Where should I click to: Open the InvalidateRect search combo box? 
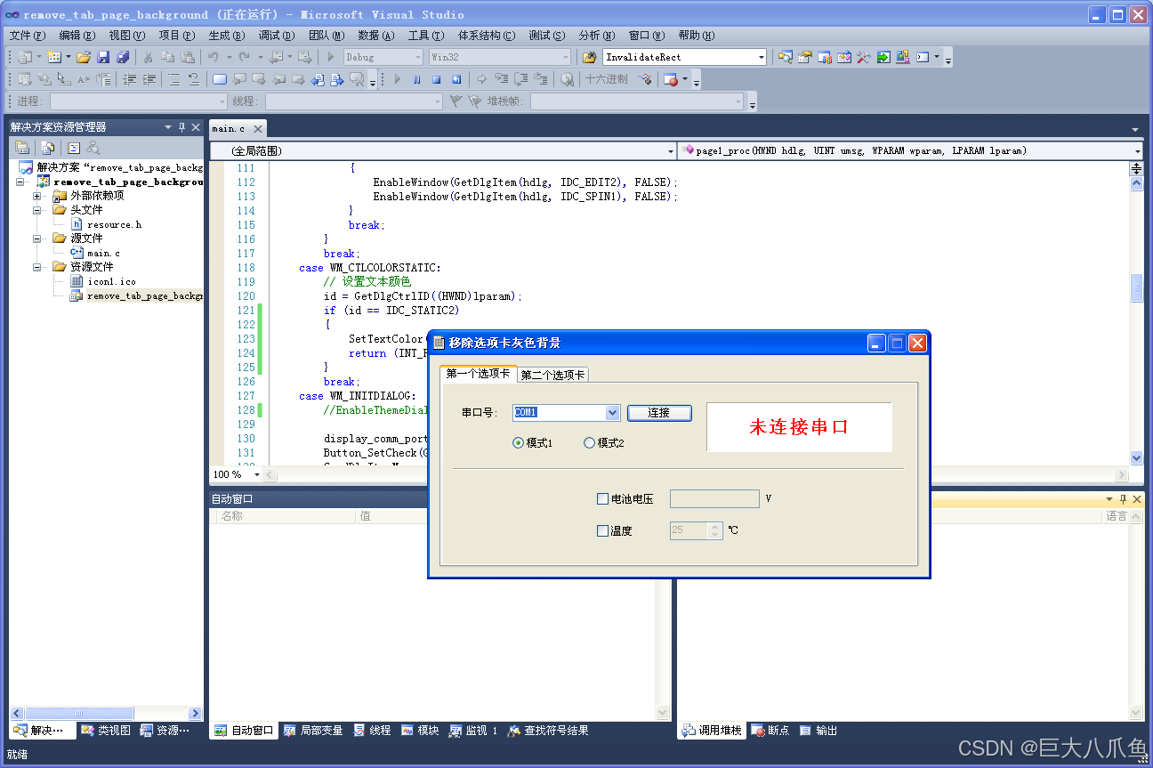click(x=761, y=57)
